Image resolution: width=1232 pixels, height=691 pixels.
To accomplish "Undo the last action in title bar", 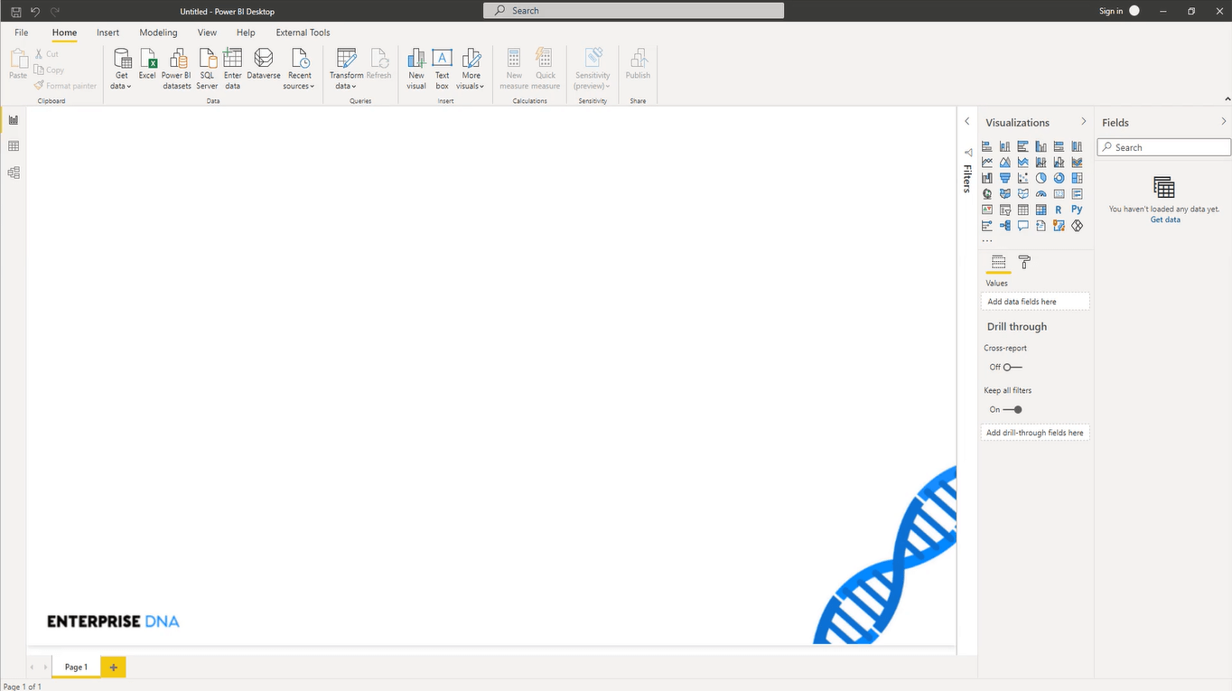I will coord(35,11).
